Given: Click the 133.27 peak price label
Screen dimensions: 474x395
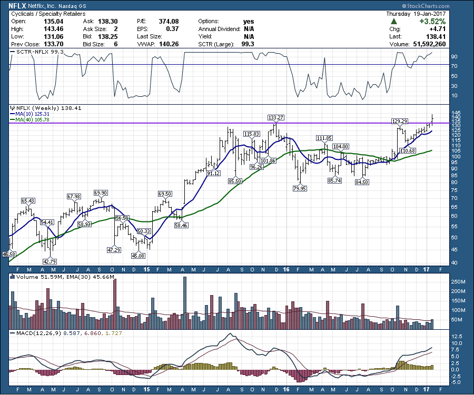Looking at the screenshot, I should click(275, 117).
